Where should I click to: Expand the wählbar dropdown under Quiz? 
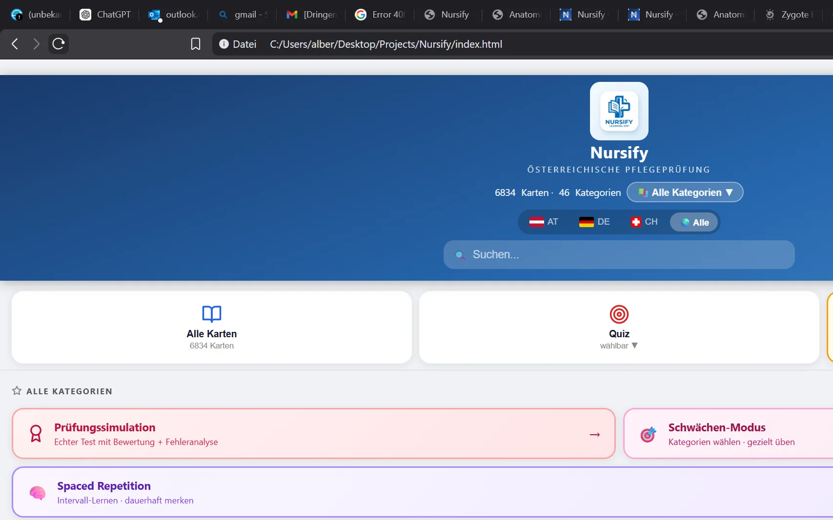619,346
